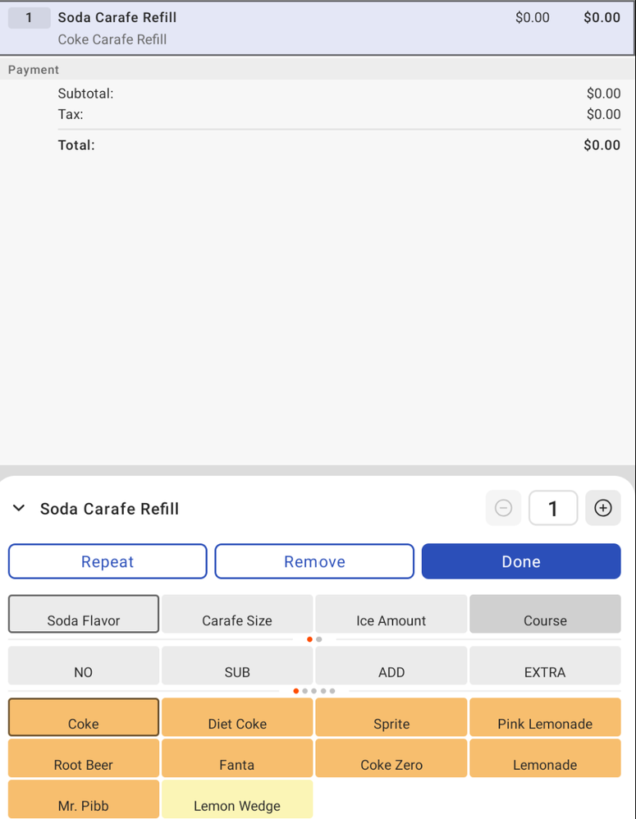The width and height of the screenshot is (636, 819).
Task: Increase quantity with plus icon
Action: 603,509
